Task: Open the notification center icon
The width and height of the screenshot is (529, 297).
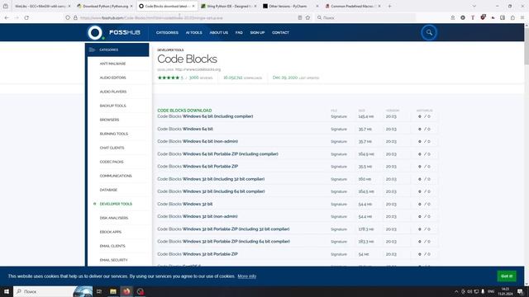Action: tap(520, 291)
